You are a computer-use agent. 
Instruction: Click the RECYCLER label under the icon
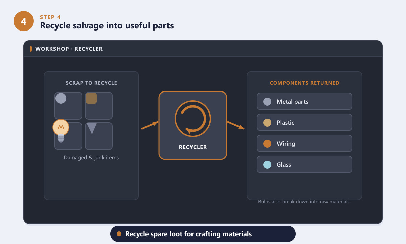point(193,147)
